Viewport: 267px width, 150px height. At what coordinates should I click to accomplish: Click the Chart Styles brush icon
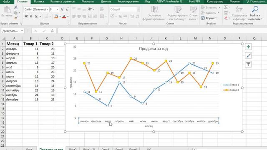248,55
